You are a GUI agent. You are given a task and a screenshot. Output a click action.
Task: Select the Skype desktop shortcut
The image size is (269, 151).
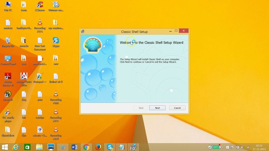click(x=56, y=42)
